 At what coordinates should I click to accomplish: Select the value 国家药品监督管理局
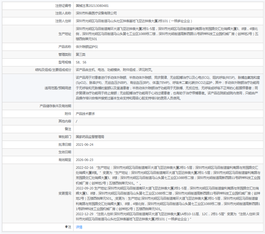(90, 137)
